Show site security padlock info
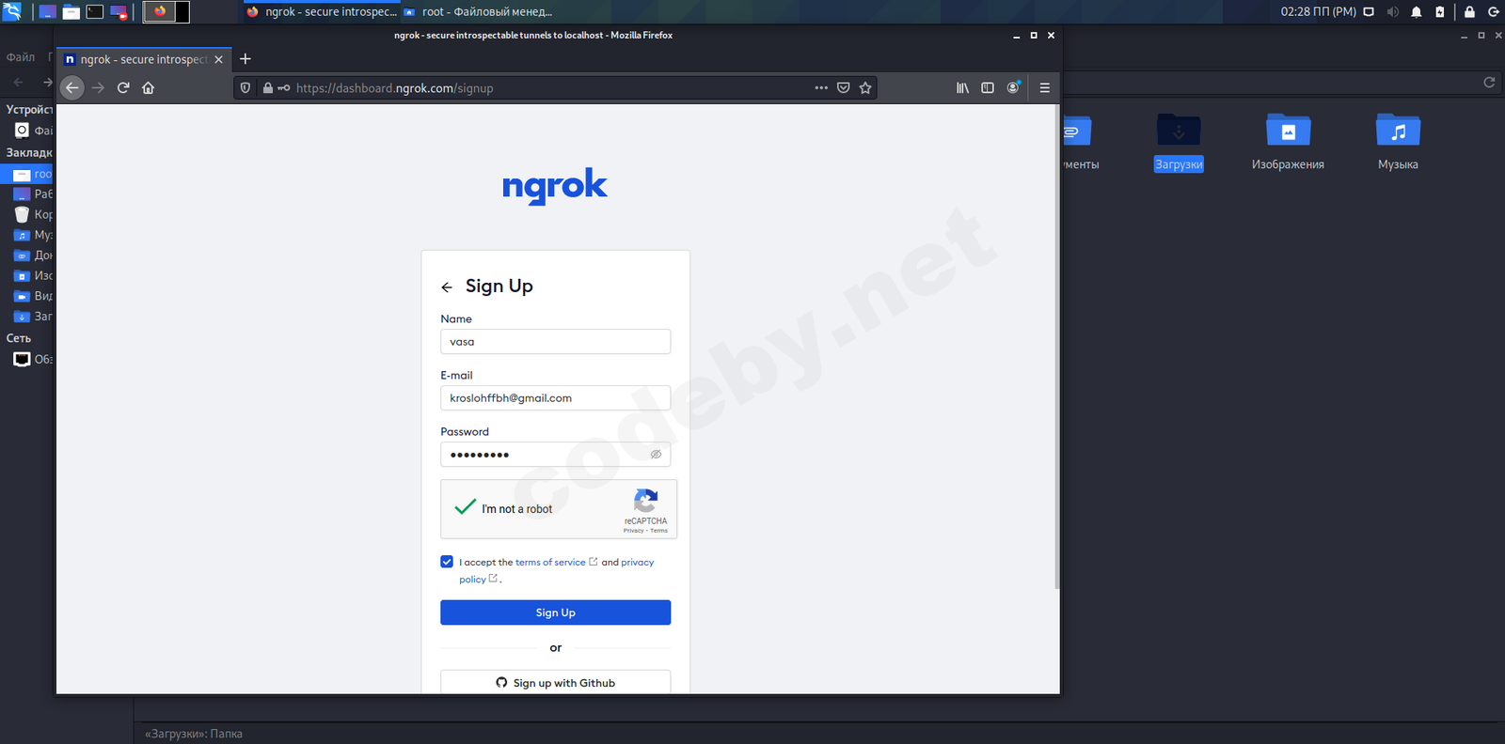1505x744 pixels. pos(268,87)
